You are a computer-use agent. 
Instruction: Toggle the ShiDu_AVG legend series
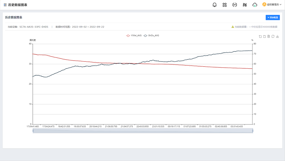click(x=151, y=35)
